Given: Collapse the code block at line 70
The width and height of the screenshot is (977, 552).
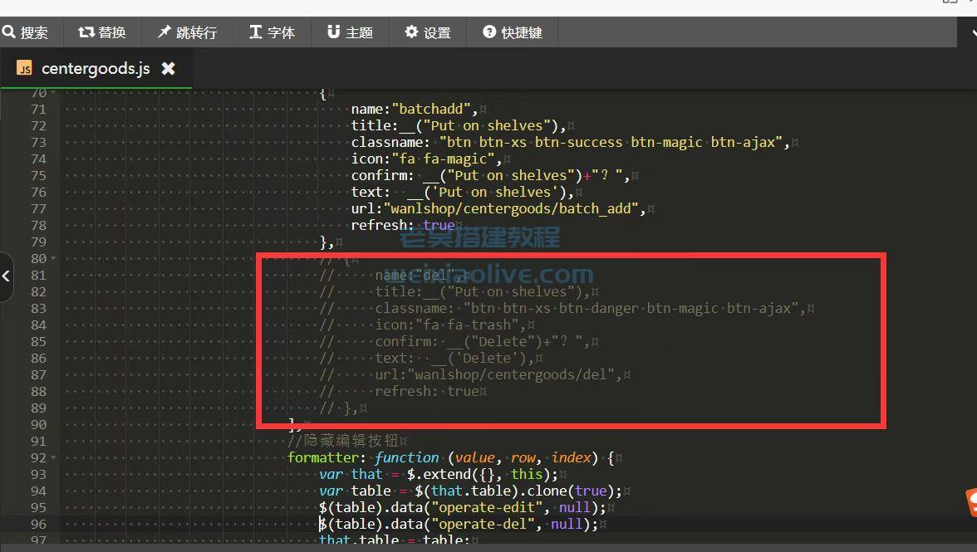Looking at the screenshot, I should click(x=53, y=93).
